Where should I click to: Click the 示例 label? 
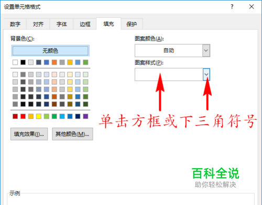[x=15, y=193]
